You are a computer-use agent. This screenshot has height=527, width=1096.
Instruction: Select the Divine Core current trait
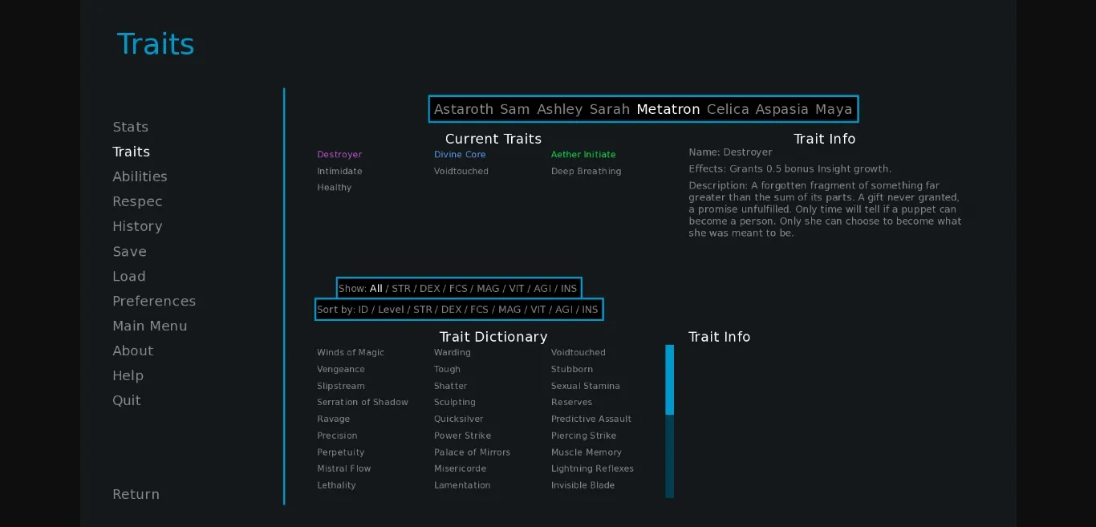(x=460, y=155)
